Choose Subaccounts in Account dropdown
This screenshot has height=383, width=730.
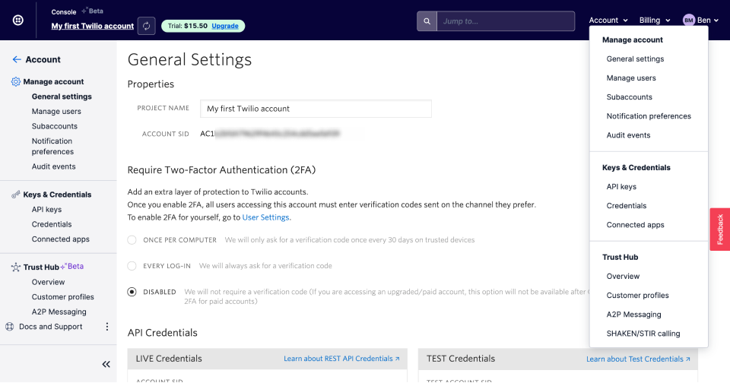tap(629, 97)
